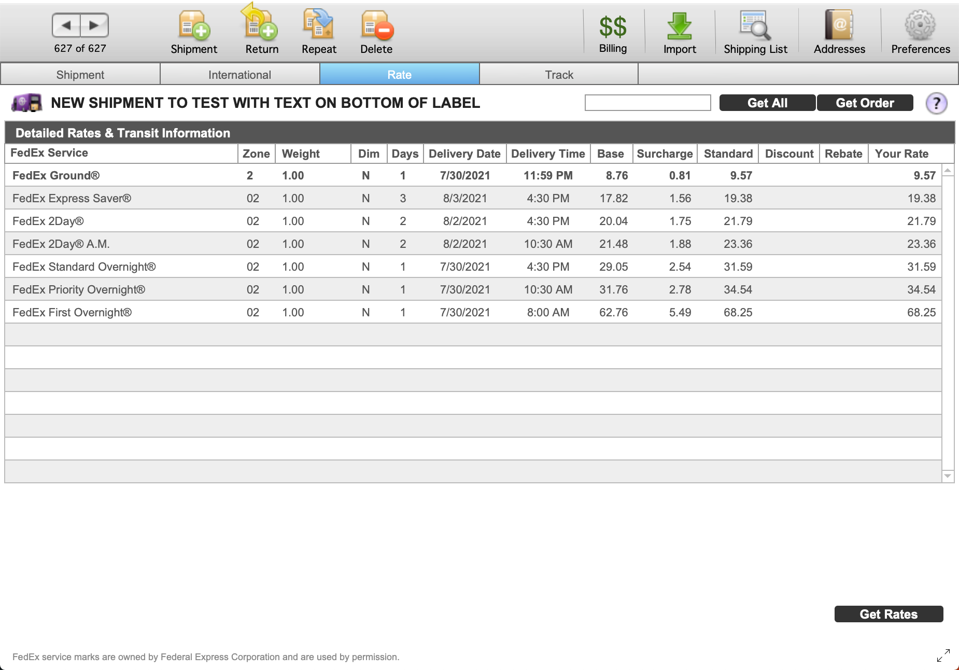Click the Delivery Date column header
Image resolution: width=959 pixels, height=670 pixels.
464,153
